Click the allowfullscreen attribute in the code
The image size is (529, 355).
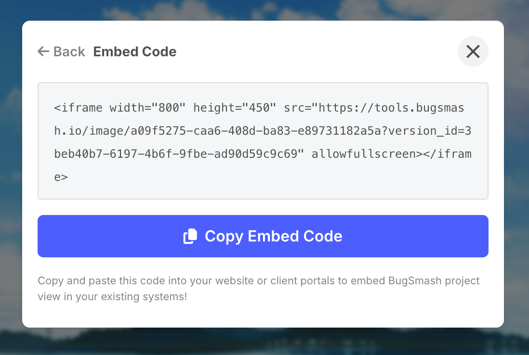pos(364,154)
